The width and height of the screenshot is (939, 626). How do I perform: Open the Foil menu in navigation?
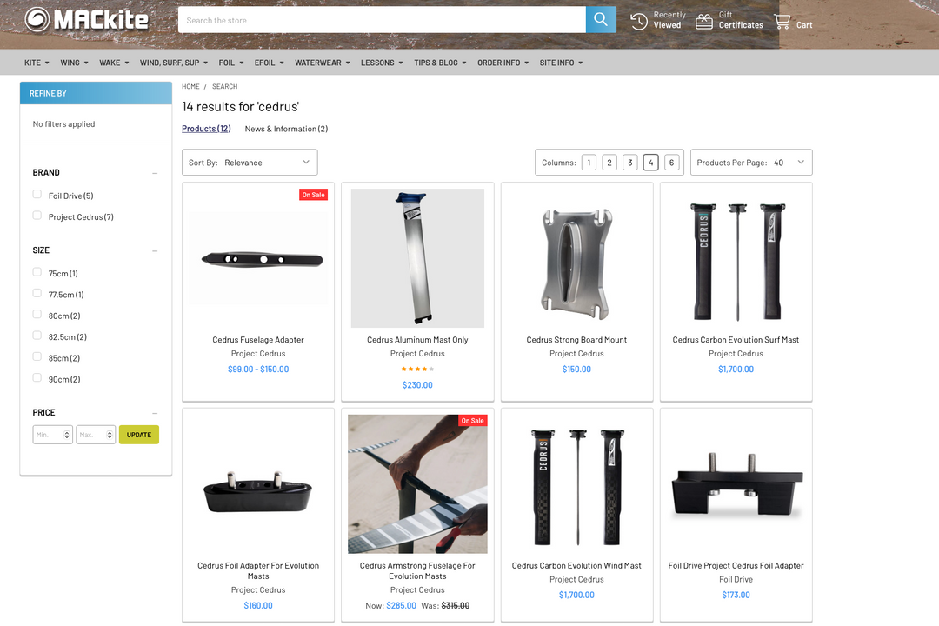click(230, 63)
